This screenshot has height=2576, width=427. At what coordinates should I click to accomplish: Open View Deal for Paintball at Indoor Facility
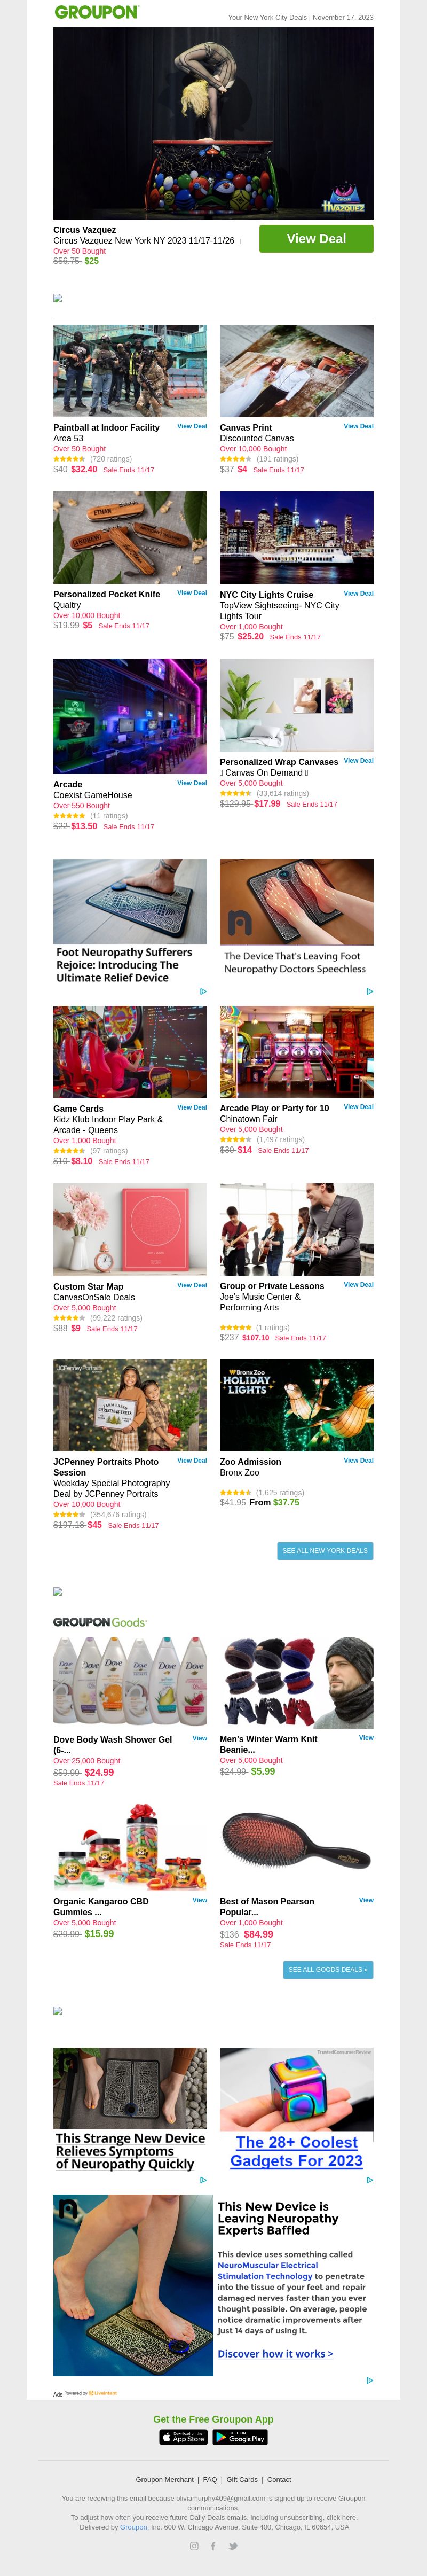tap(192, 426)
